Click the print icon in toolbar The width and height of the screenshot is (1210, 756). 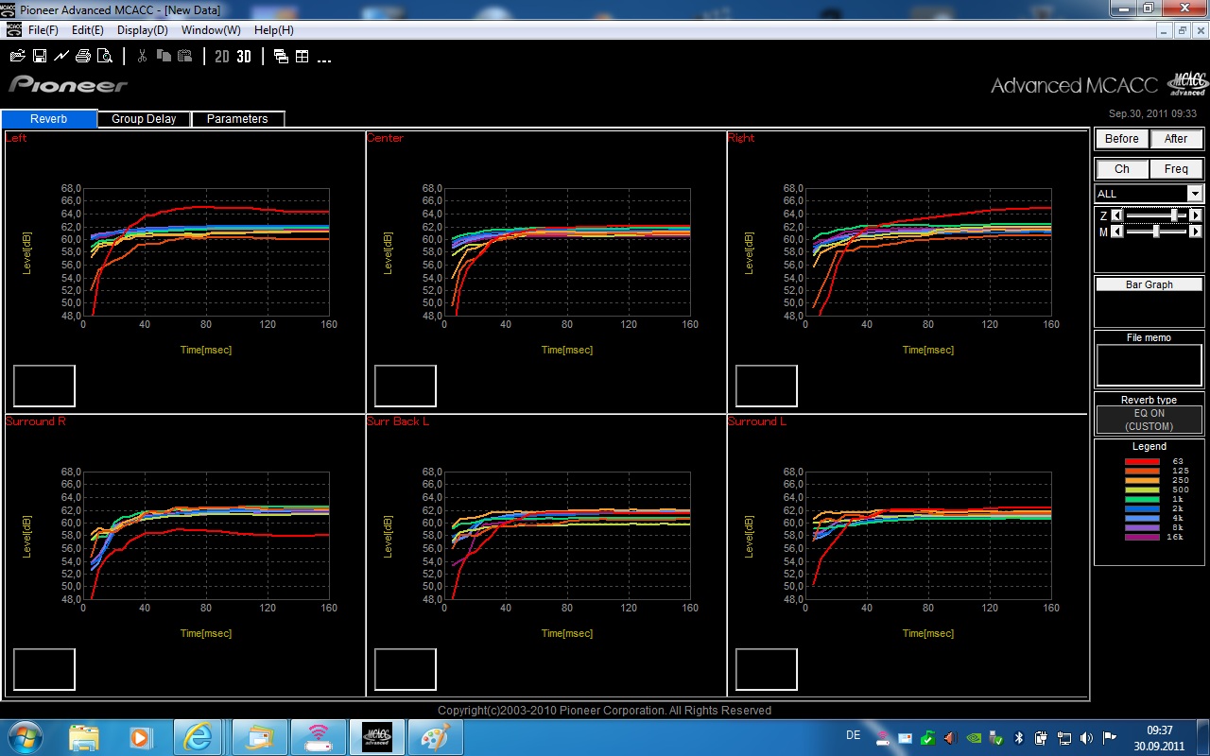[83, 57]
